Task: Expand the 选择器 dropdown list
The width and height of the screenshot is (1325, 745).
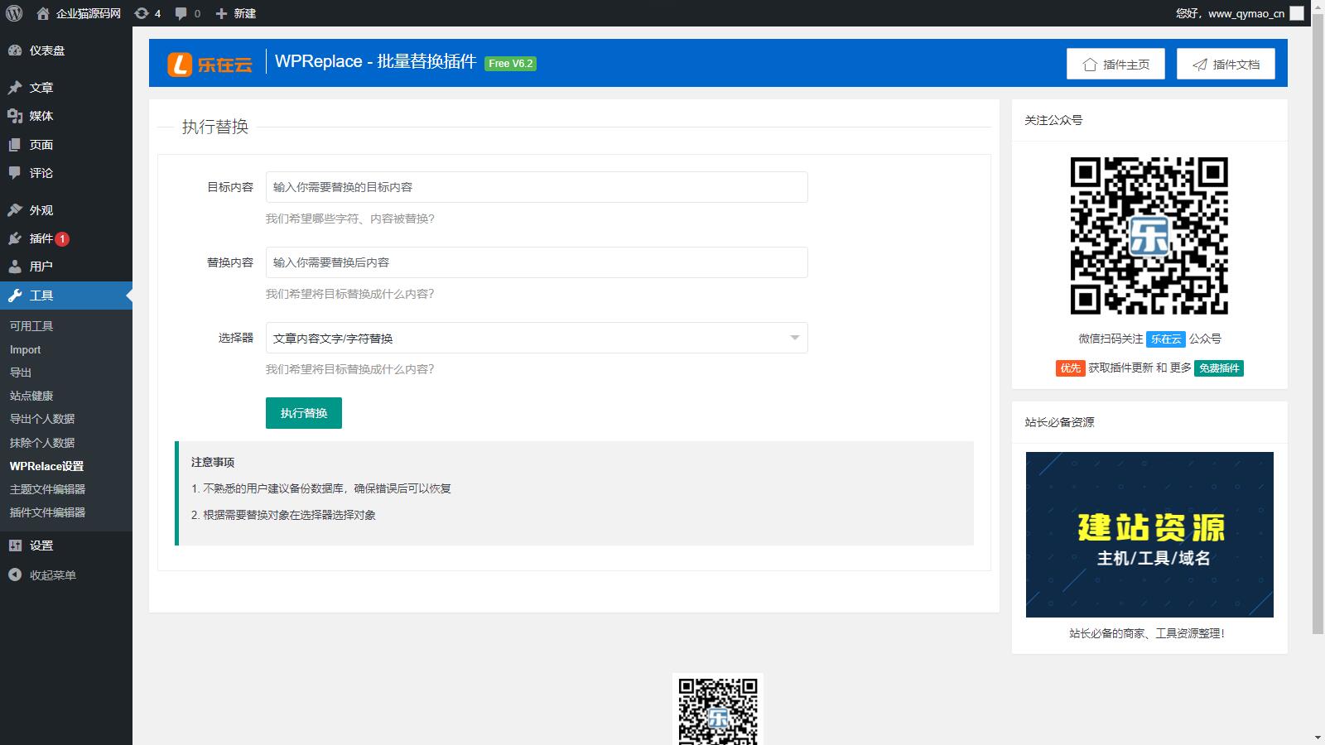Action: pos(536,338)
